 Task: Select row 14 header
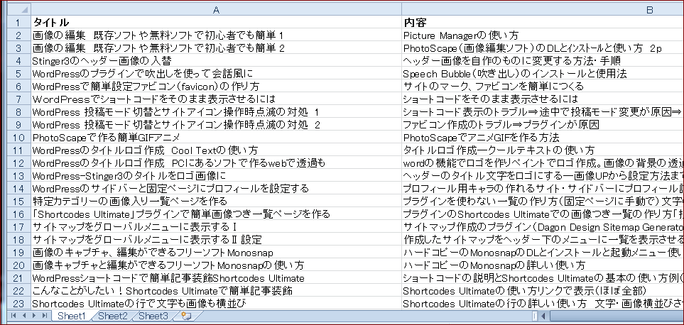18,188
